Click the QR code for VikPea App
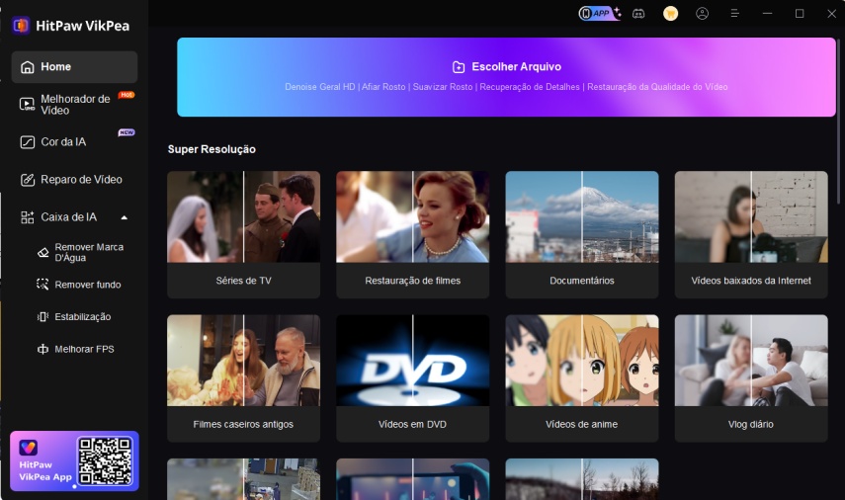Image resolution: width=845 pixels, height=500 pixels. [105, 460]
